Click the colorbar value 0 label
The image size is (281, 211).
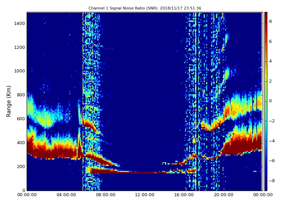pyautogui.click(x=270, y=101)
